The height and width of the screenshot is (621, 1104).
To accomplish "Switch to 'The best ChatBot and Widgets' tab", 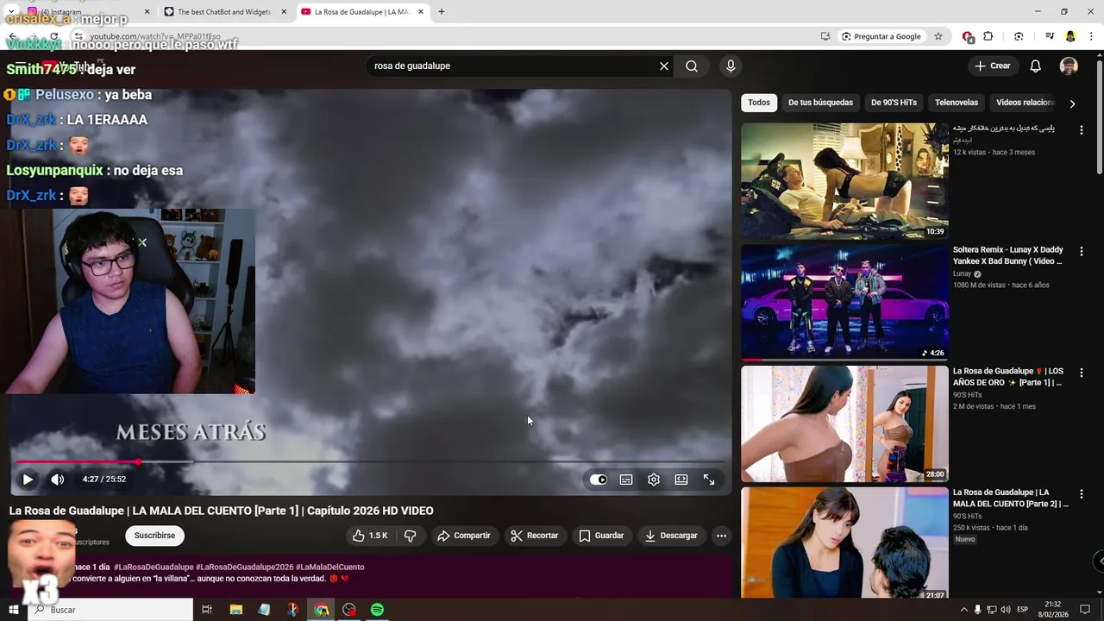I will coord(223,12).
